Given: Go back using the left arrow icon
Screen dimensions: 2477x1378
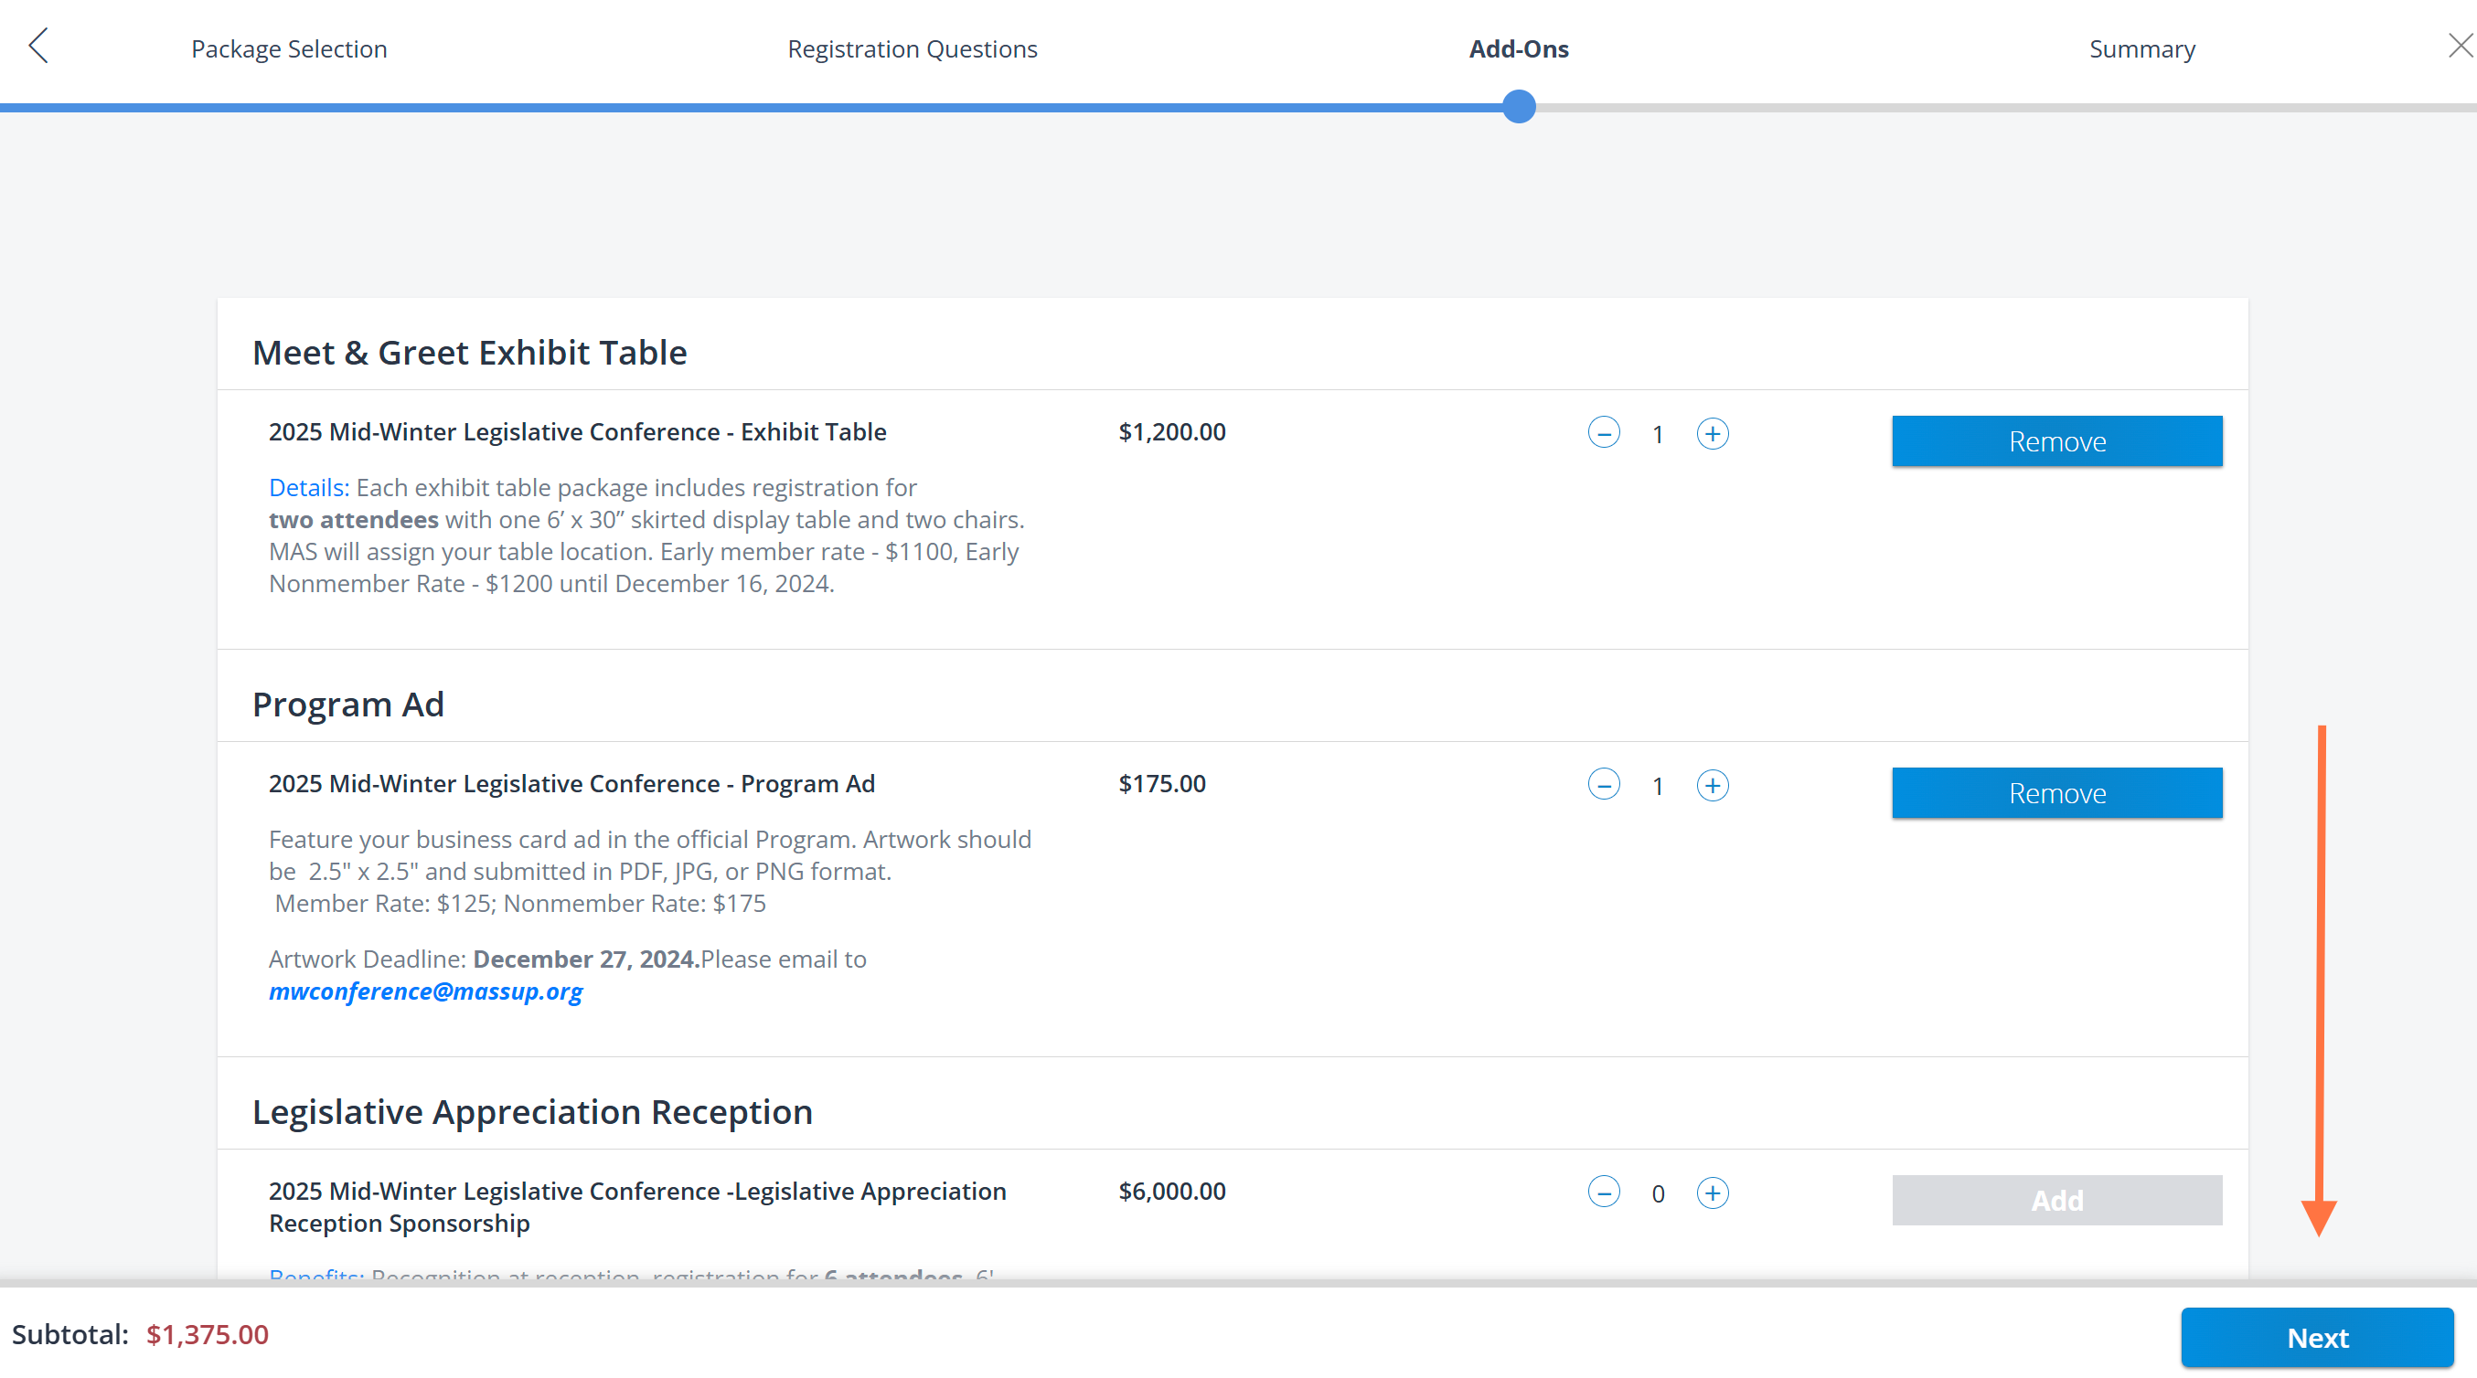Looking at the screenshot, I should pyautogui.click(x=38, y=45).
